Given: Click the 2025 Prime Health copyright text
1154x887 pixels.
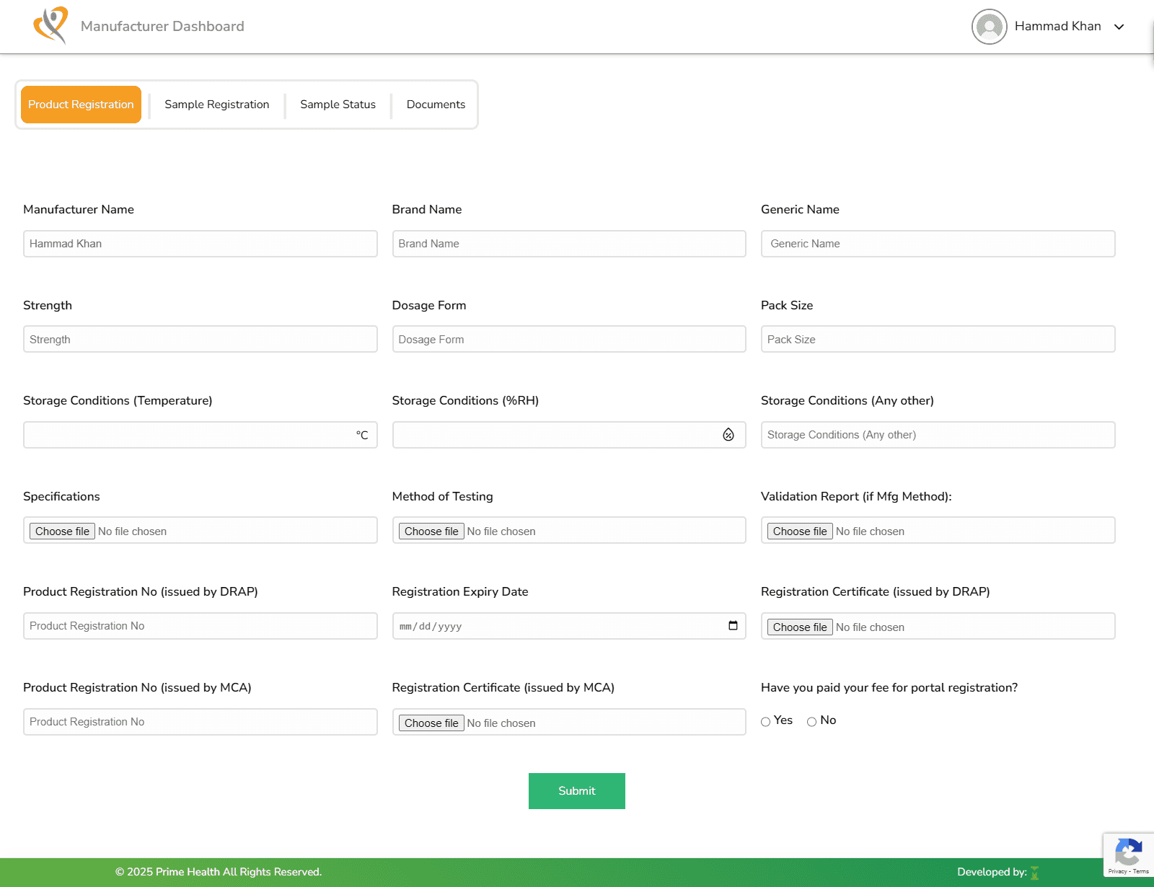Looking at the screenshot, I should click(219, 872).
